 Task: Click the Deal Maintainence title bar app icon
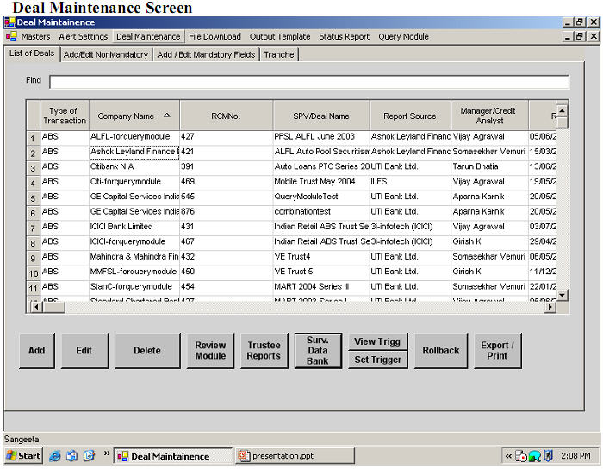tap(9, 22)
